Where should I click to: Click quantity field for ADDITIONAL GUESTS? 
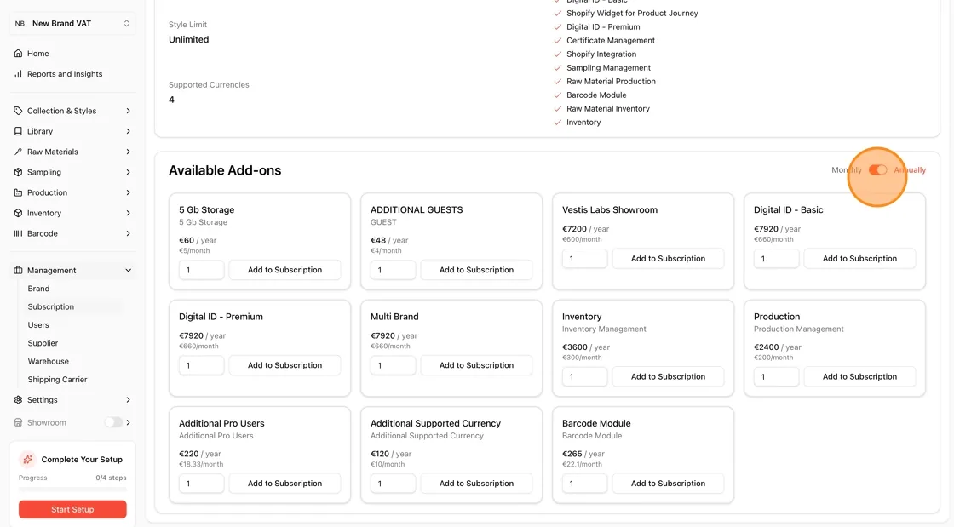point(393,270)
